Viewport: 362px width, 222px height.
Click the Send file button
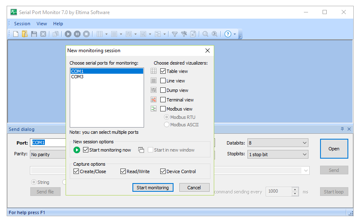[x=45, y=192]
